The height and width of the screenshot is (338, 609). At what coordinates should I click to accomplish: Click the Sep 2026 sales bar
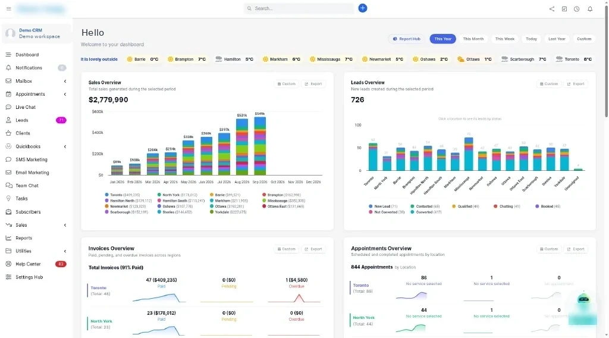point(260,146)
